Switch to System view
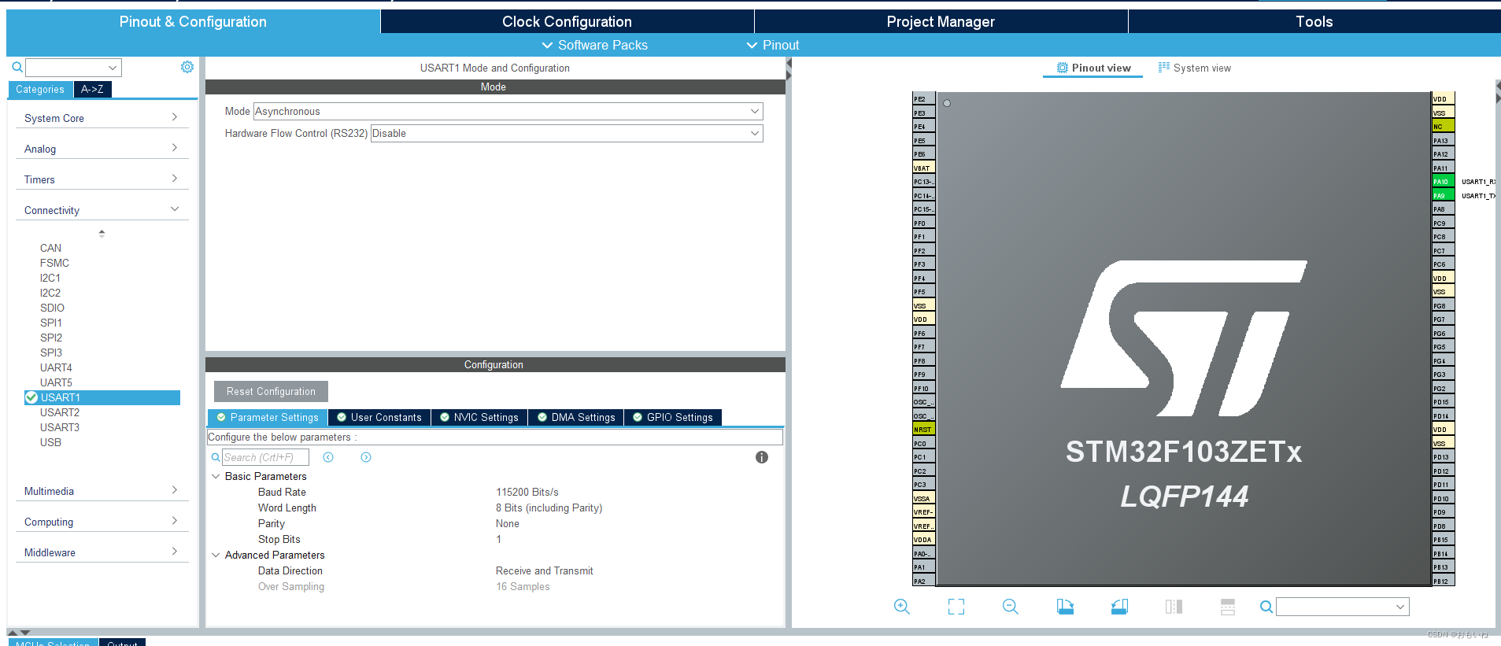This screenshot has height=646, width=1501. pos(1194,68)
